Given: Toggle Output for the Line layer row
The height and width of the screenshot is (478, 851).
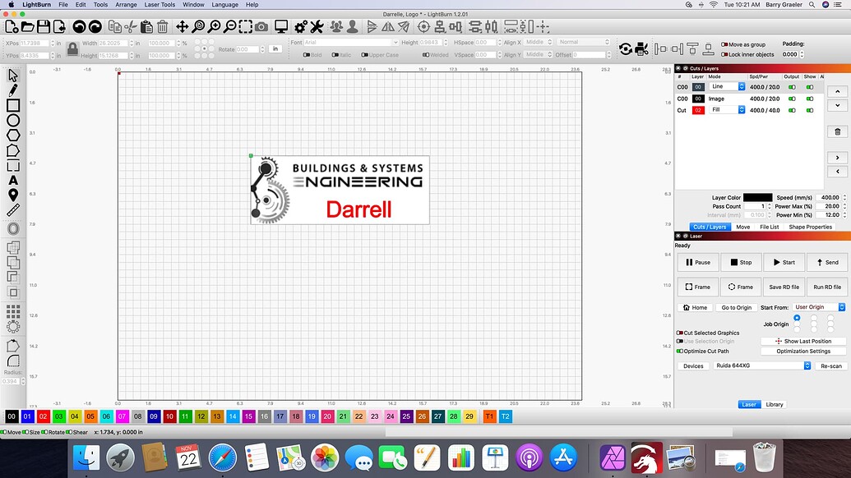Looking at the screenshot, I should point(792,87).
